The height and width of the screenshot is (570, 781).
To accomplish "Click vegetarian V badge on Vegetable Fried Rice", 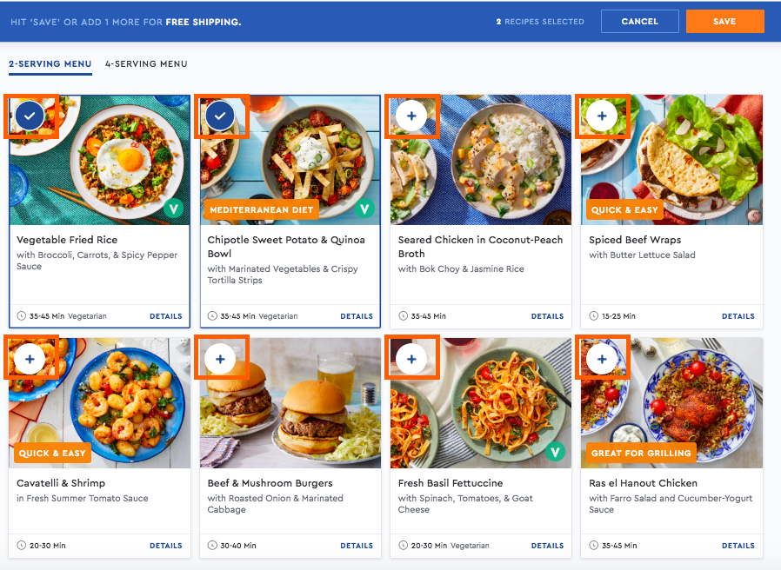I will click(x=174, y=208).
